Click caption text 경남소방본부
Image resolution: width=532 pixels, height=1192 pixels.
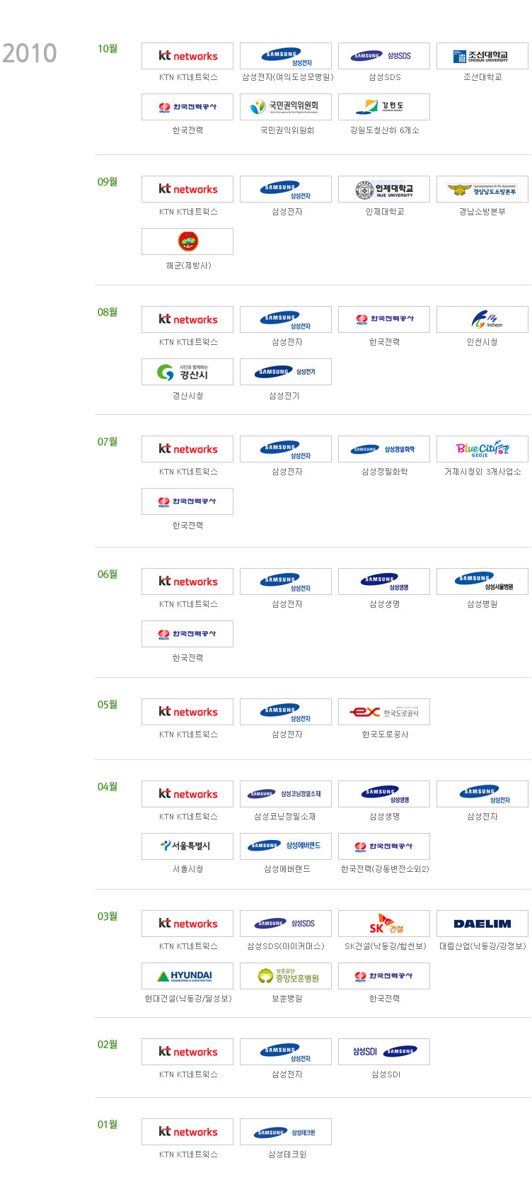pos(482,212)
